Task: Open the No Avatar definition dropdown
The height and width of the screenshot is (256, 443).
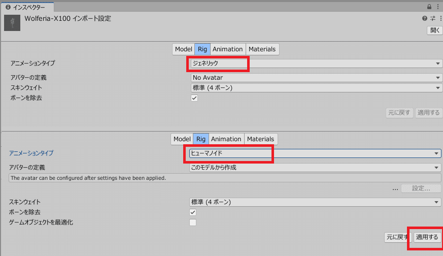Action: pyautogui.click(x=316, y=78)
